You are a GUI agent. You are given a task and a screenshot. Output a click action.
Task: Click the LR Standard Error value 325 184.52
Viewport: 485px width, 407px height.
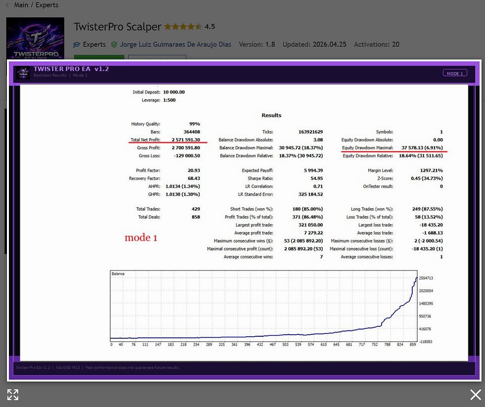point(311,195)
